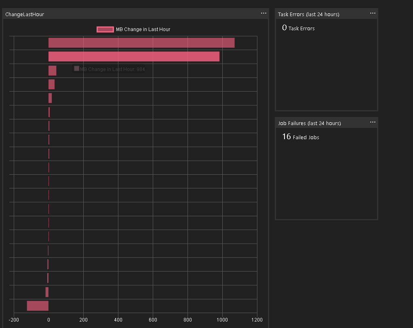Click the 1000 axis label
This screenshot has height=328, width=413.
point(222,320)
